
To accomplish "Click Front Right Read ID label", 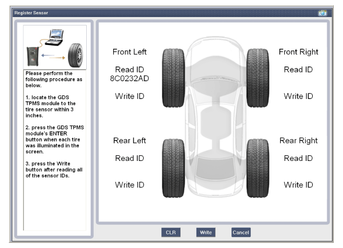I will pyautogui.click(x=299, y=69).
